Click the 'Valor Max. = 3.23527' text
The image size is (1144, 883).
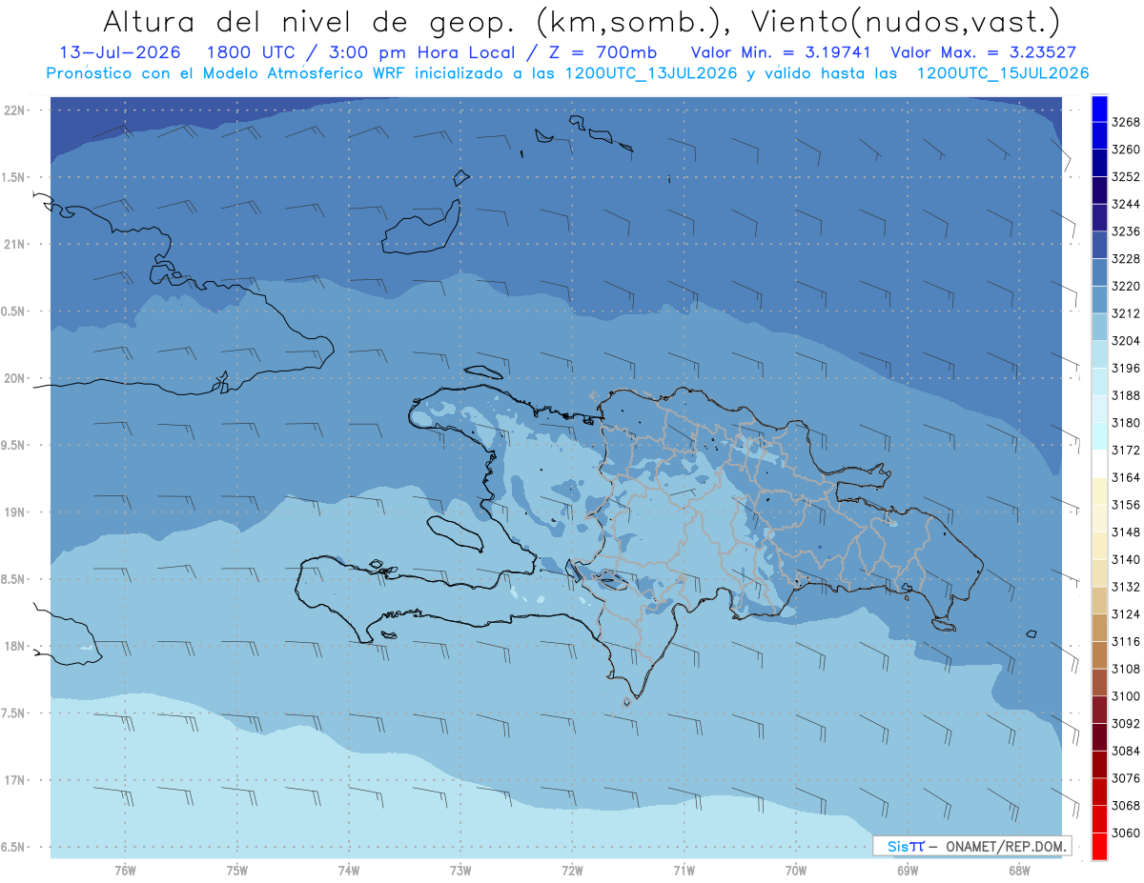986,52
